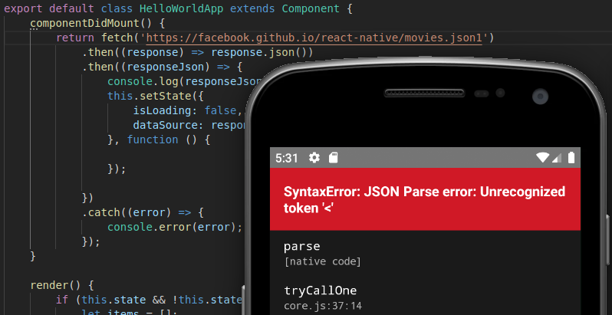Open the movies.json1 URL link in code

pyautogui.click(x=314, y=38)
